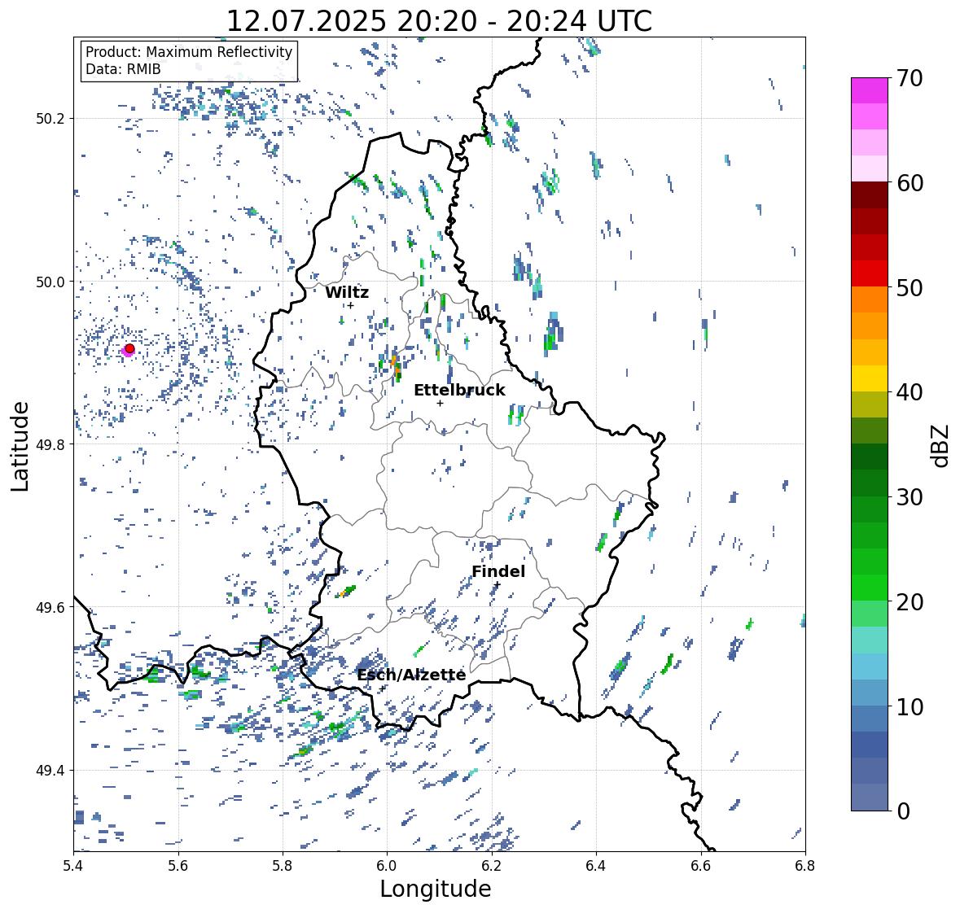Click longitude tick label 6.2
This screenshot has width=960, height=909.
pyautogui.click(x=492, y=866)
